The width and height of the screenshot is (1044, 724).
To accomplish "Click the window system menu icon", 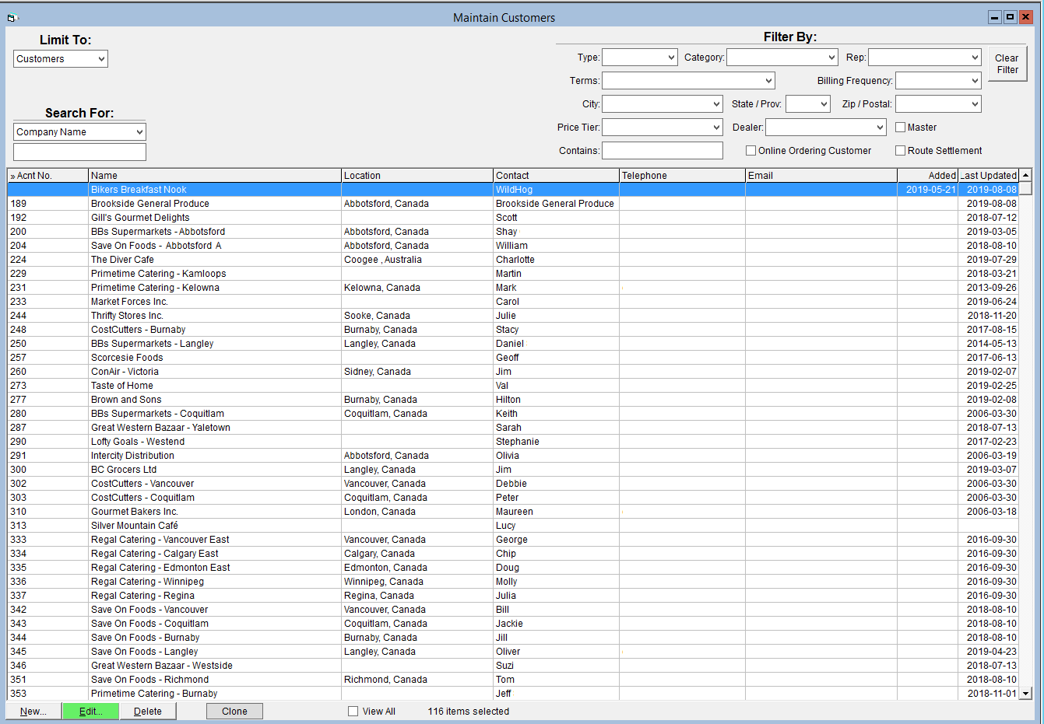I will [x=12, y=17].
